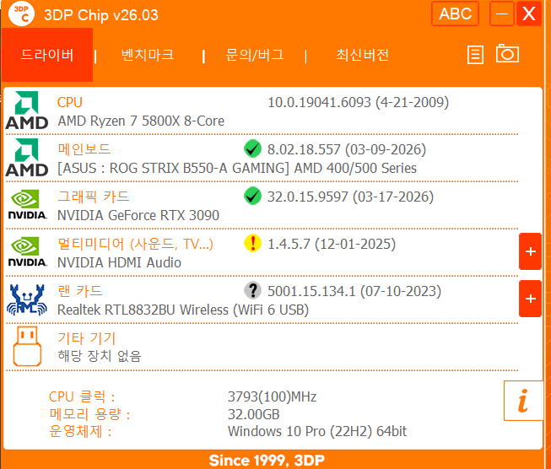This screenshot has height=469, width=551.
Task: Click the 그래픽 카드 driver link
Action: pyautogui.click(x=93, y=196)
